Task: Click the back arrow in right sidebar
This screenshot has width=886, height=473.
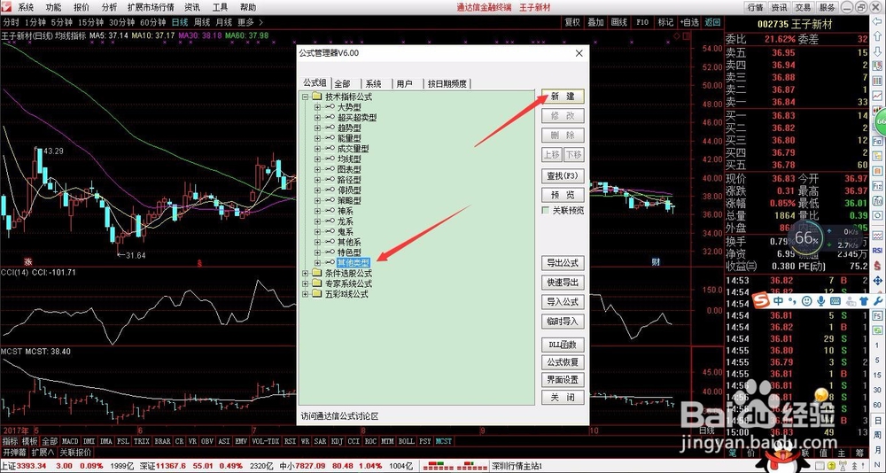Action: tap(877, 21)
